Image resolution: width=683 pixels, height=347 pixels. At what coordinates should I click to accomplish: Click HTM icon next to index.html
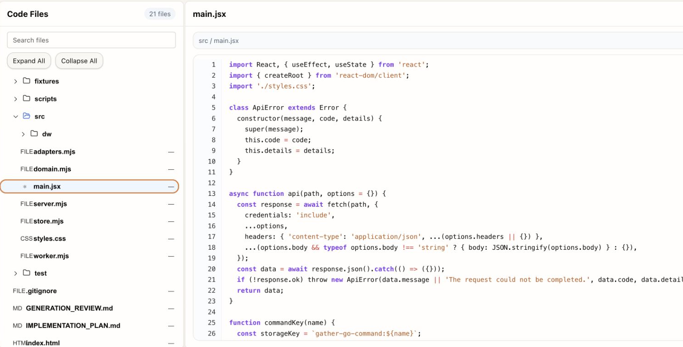pyautogui.click(x=19, y=343)
